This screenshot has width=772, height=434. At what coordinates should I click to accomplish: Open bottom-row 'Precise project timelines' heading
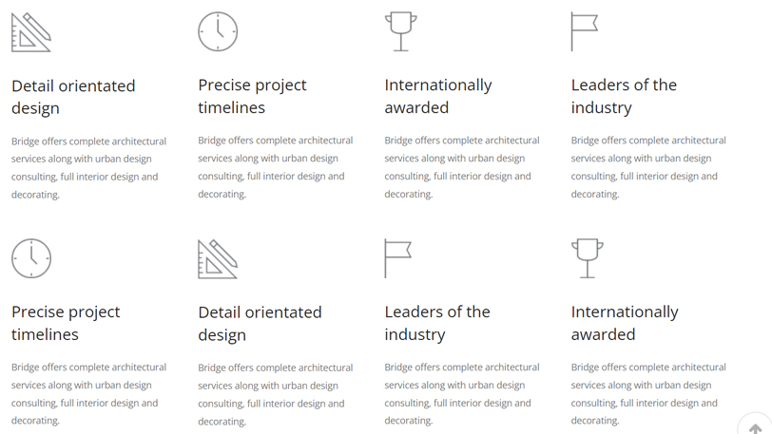66,323
